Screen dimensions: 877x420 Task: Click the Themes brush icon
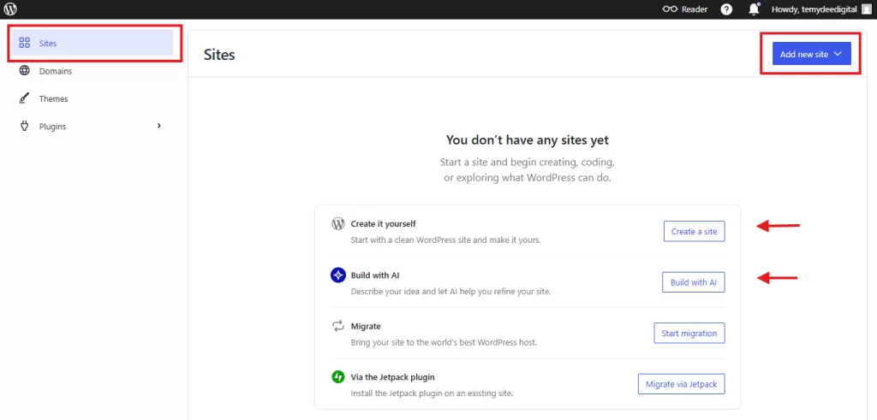click(x=24, y=98)
